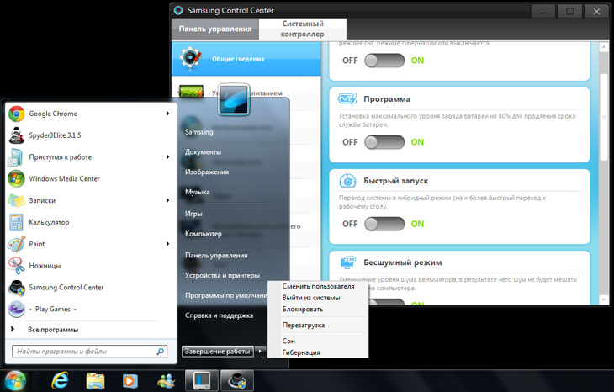Viewport: 614px width, 392px height.
Task: Open Компьютер in Start menu
Action: click(204, 234)
